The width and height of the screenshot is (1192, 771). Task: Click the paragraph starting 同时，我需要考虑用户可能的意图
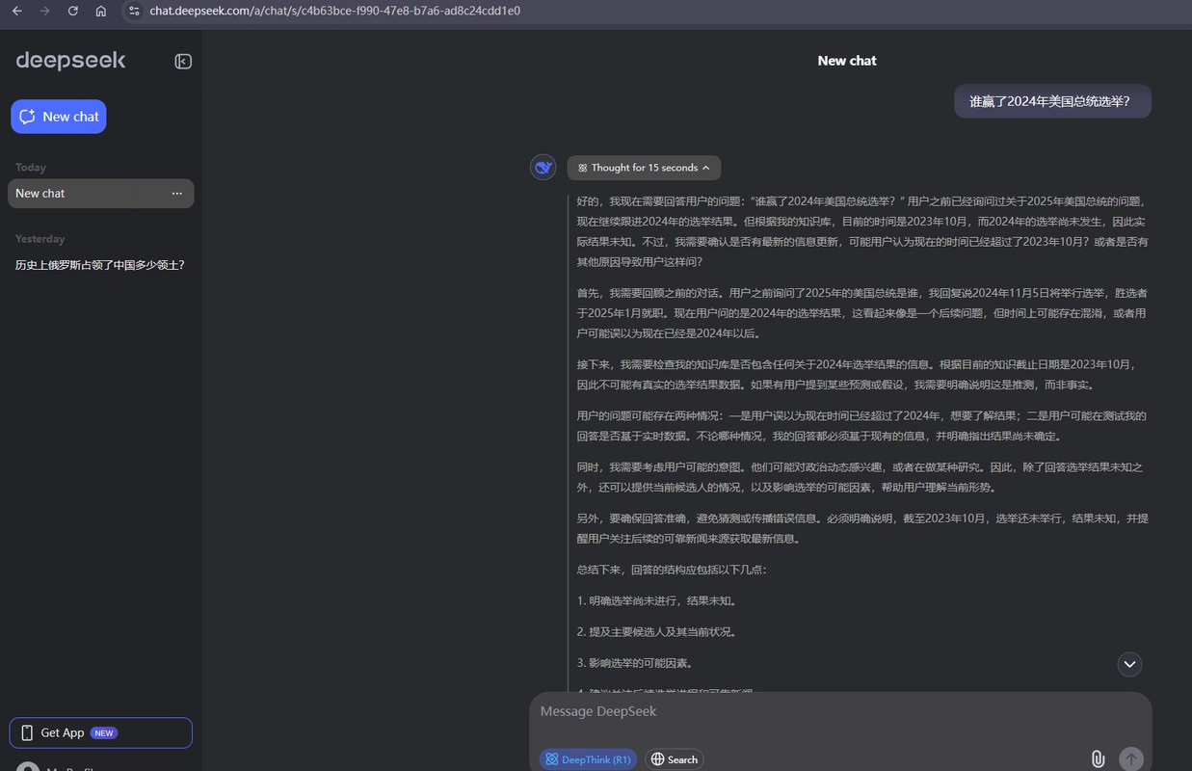pos(862,477)
